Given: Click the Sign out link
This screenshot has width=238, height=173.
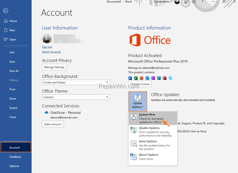Looking at the screenshot, I should (x=47, y=47).
